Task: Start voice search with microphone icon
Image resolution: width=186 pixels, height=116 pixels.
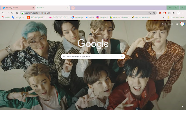Action: (122, 57)
